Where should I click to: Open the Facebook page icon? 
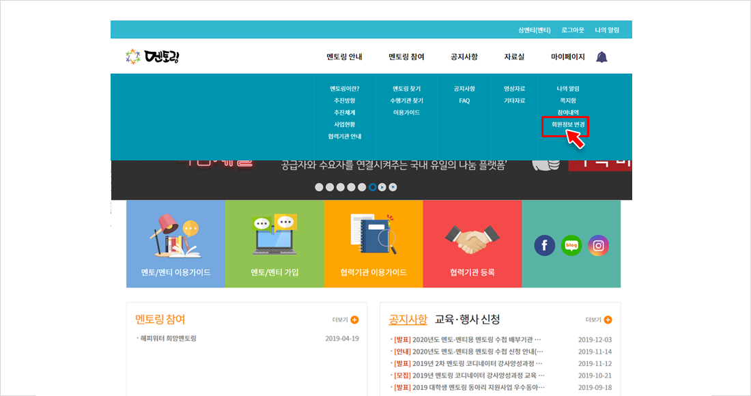point(544,245)
